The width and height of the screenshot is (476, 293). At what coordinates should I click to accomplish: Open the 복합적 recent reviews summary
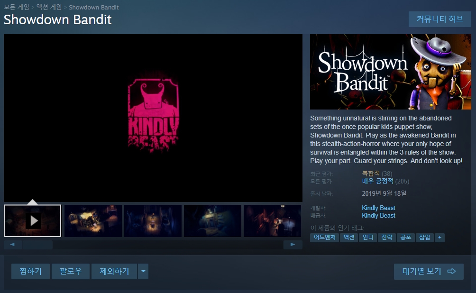[371, 174]
